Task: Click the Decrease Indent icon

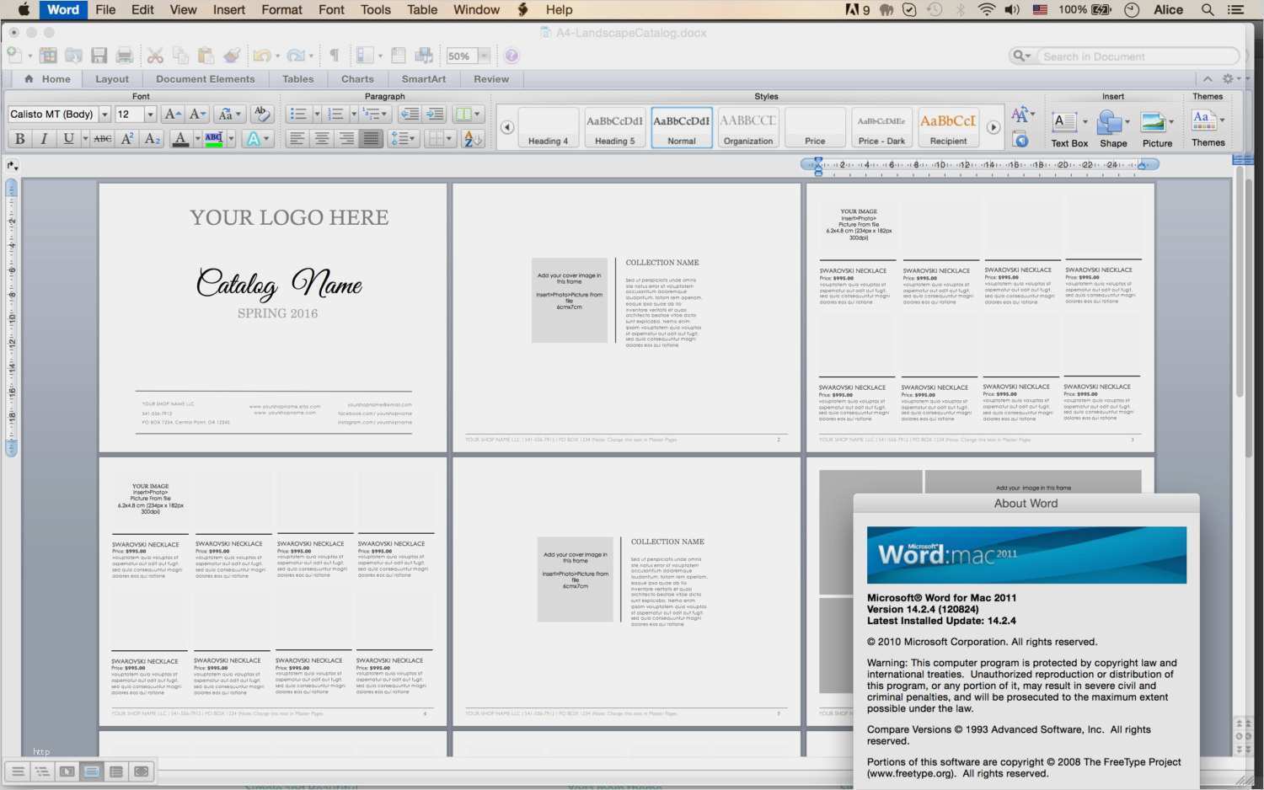Action: [x=410, y=114]
